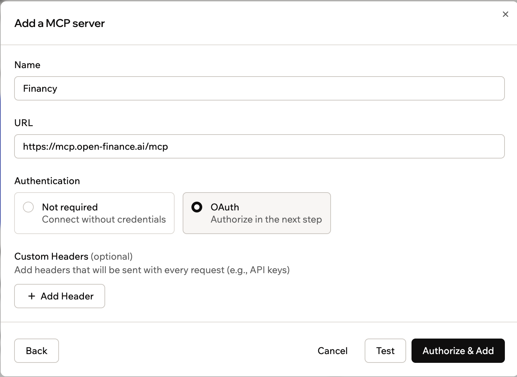
Task: Click the Add a MCP server title
Action: 60,23
